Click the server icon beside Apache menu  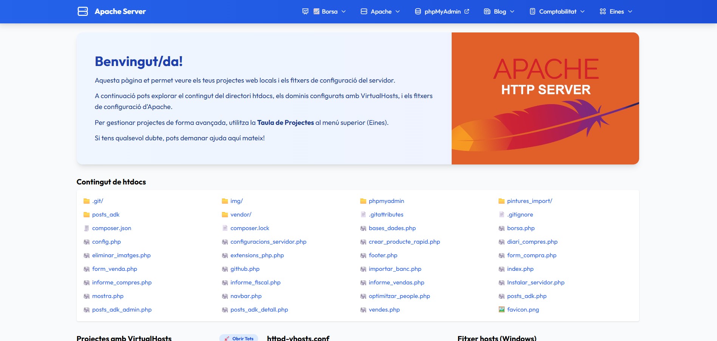coord(363,11)
